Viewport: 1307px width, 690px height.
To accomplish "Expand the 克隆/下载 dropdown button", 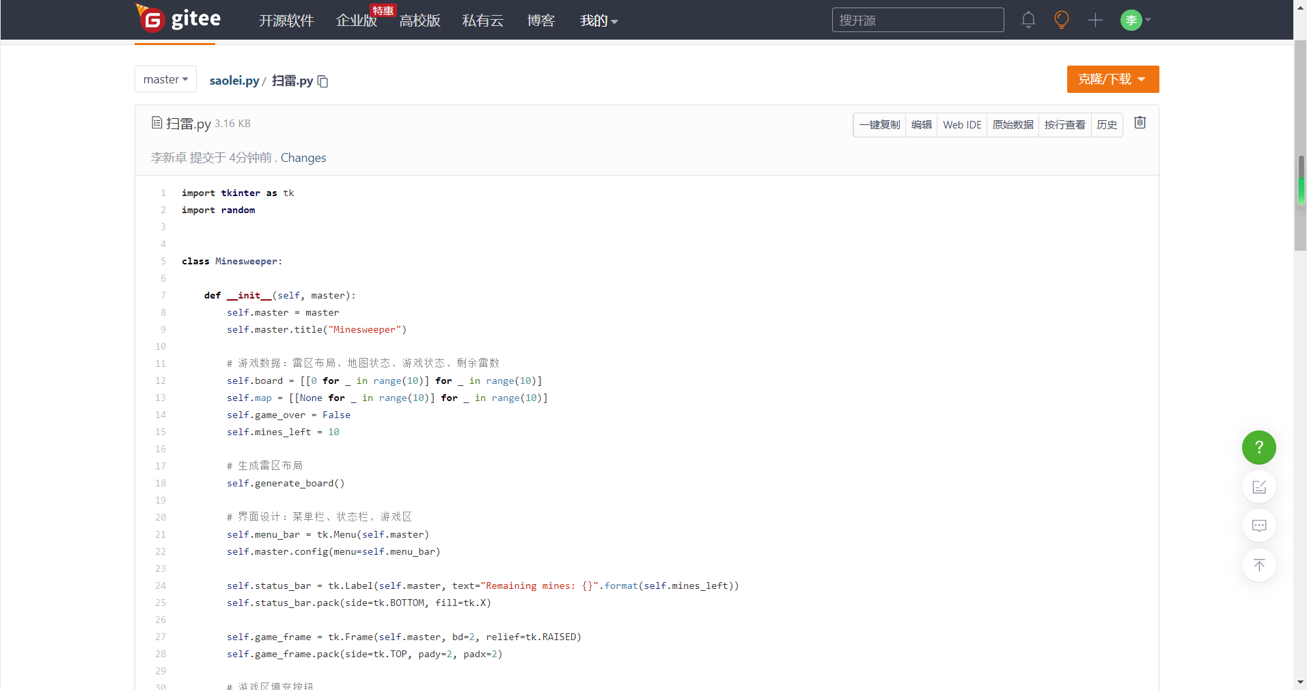I will tap(1112, 79).
